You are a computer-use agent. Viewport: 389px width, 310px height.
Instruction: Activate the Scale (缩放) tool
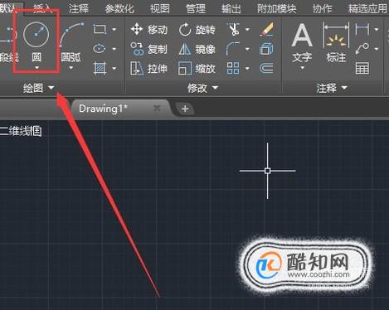pyautogui.click(x=197, y=68)
